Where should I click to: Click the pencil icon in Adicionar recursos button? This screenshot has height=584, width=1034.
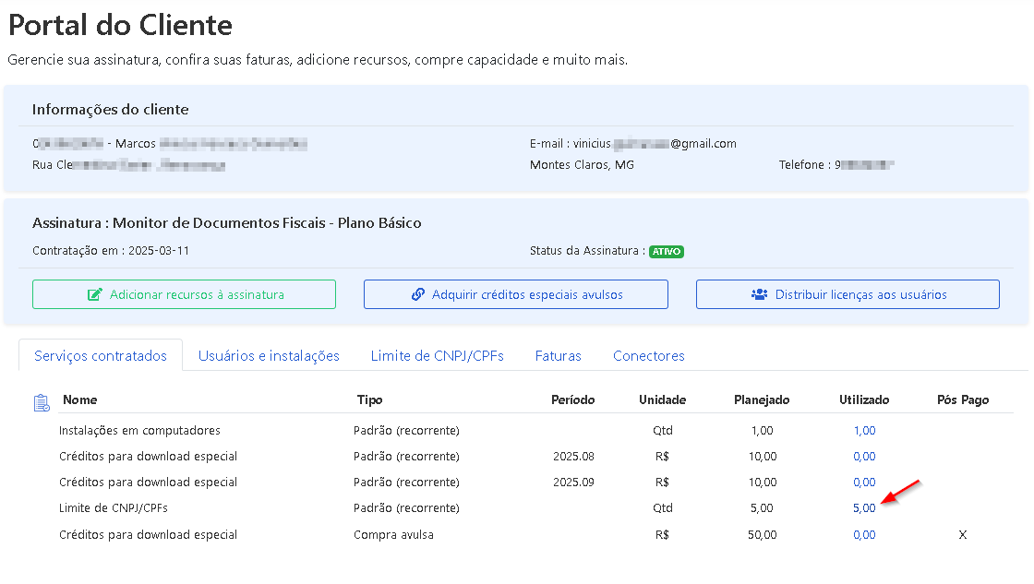point(94,295)
